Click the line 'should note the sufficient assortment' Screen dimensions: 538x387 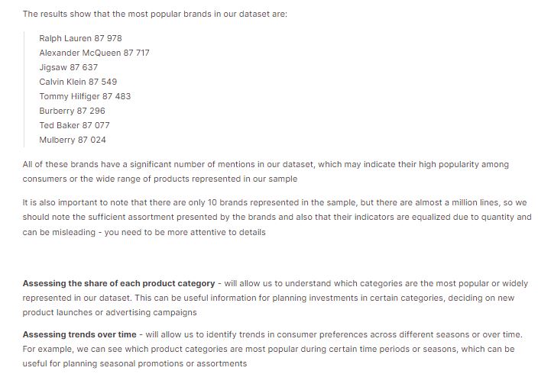click(x=277, y=218)
